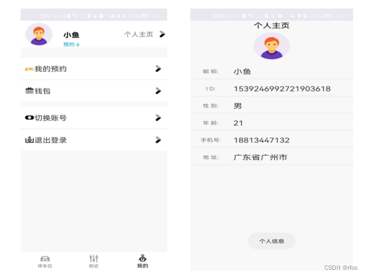367x276 pixels.
Task: Click the battery icon in left screen status bar
Action: (144, 16)
